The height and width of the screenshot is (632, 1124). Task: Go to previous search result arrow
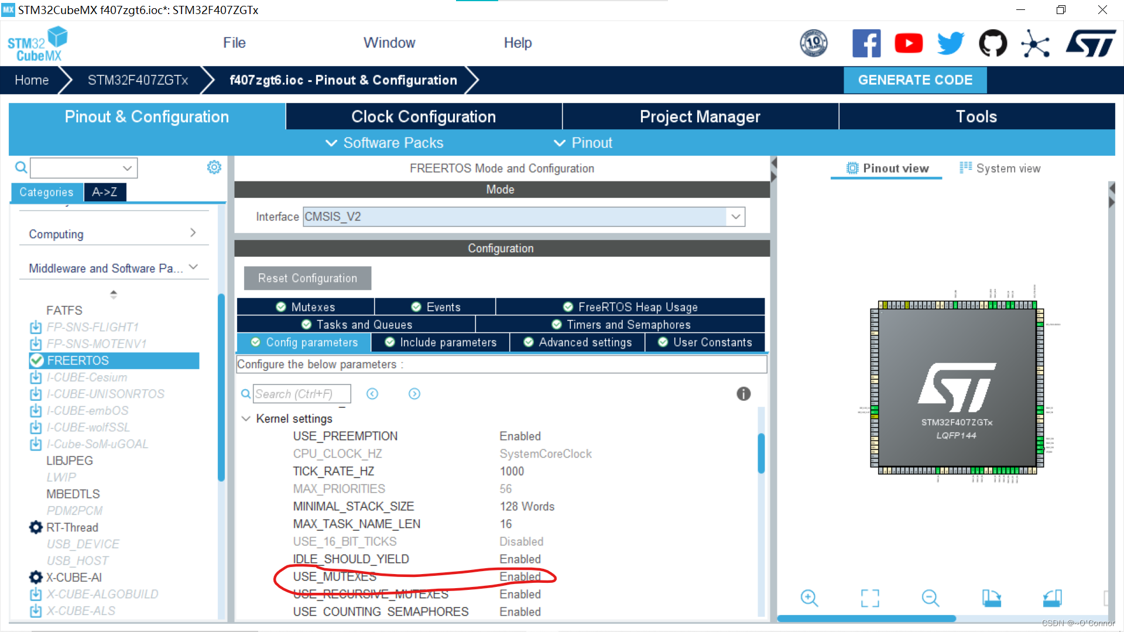click(372, 394)
